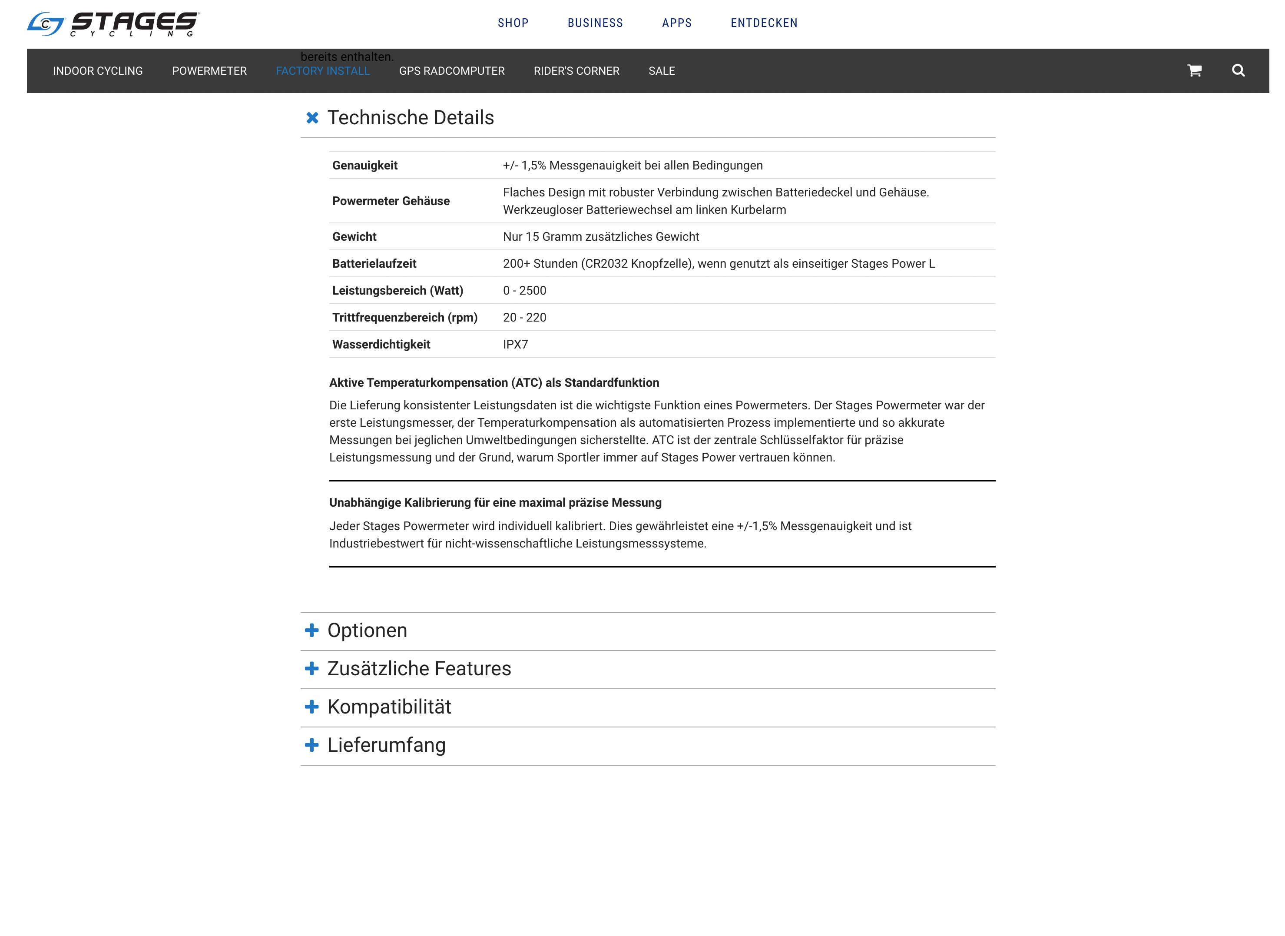This screenshot has width=1285, height=936.
Task: Click the Leistungsbereich (Watt) label
Action: pyautogui.click(x=398, y=291)
